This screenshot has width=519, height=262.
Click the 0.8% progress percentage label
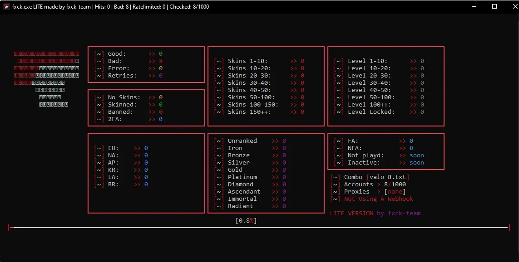pyautogui.click(x=246, y=221)
